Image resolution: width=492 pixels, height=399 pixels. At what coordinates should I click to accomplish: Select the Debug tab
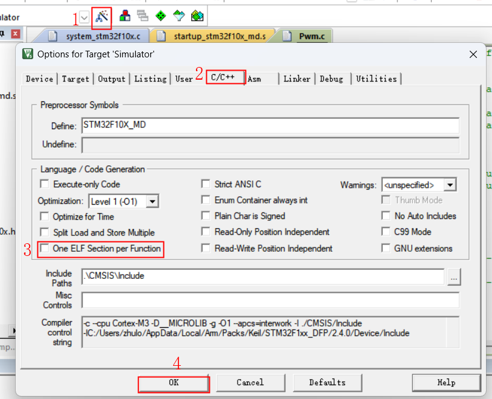(332, 78)
